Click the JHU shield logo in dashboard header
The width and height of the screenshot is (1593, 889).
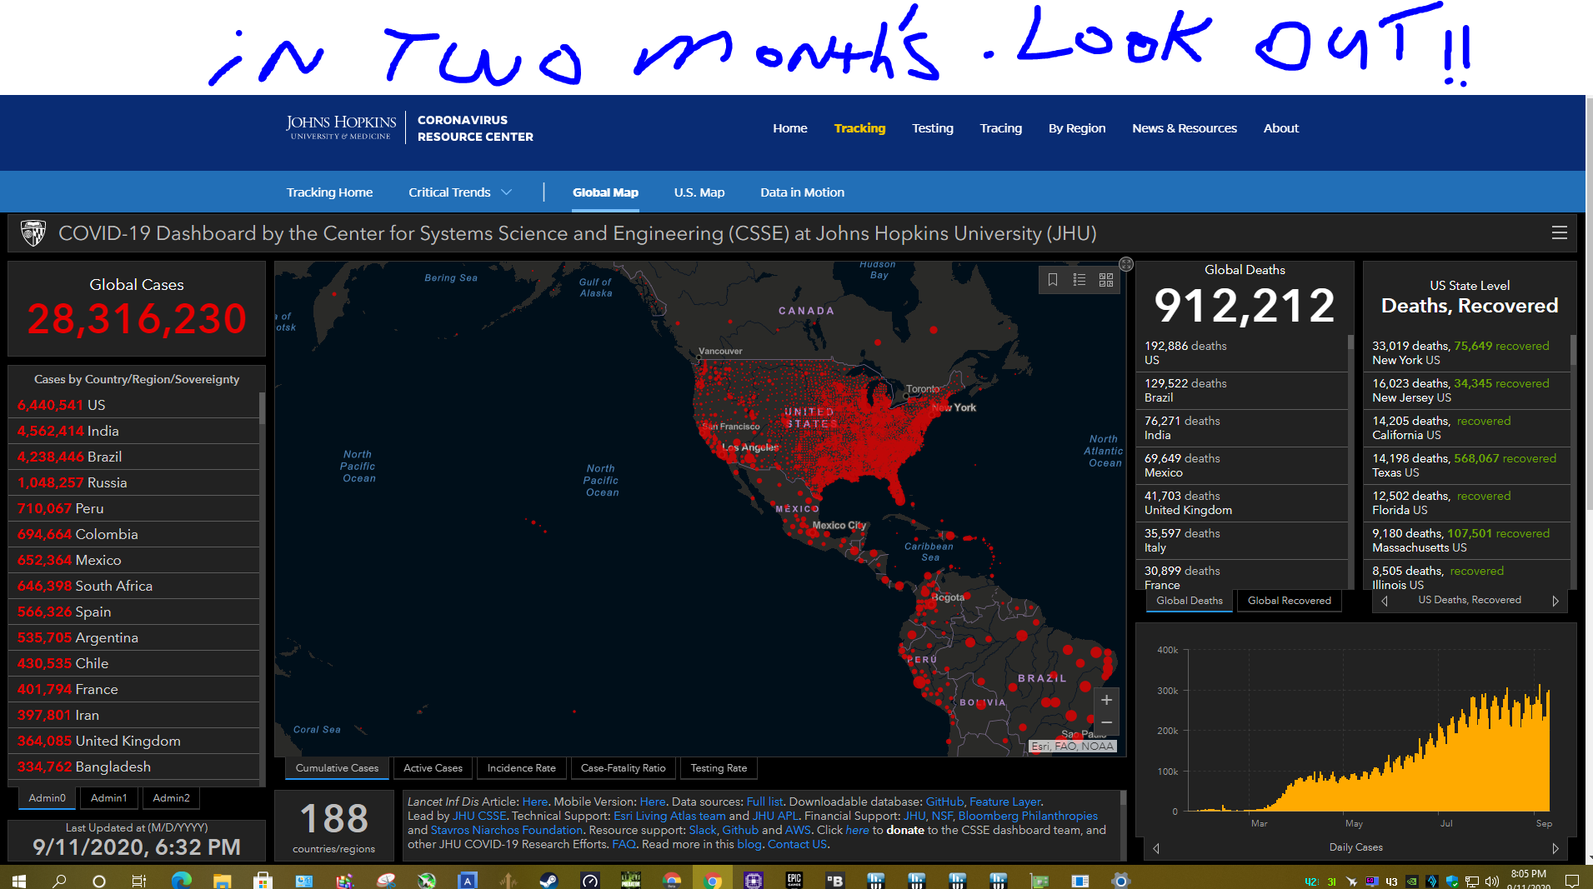(33, 233)
